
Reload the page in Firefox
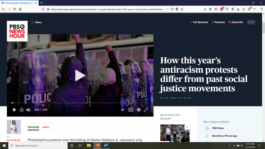tap(15, 9)
